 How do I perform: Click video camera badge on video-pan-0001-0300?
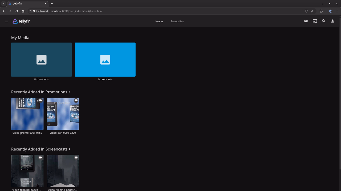pos(76,101)
